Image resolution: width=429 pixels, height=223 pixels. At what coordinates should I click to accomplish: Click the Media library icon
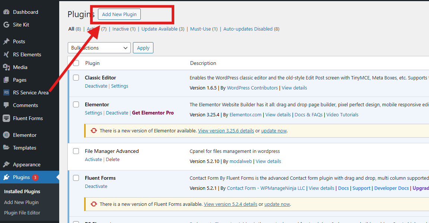(6, 67)
